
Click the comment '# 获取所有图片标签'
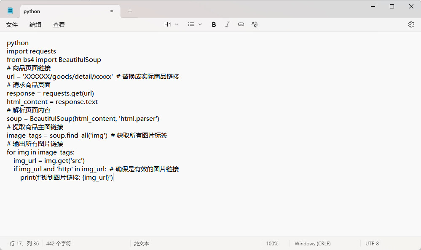coord(139,136)
